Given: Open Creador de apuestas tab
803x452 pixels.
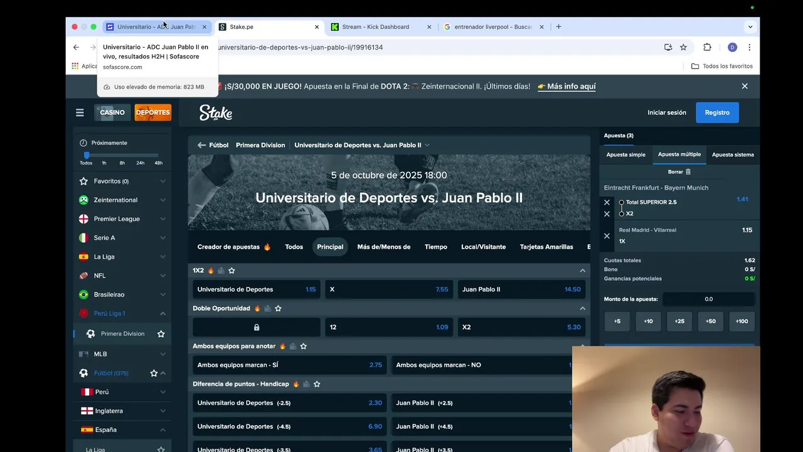Looking at the screenshot, I should point(234,247).
